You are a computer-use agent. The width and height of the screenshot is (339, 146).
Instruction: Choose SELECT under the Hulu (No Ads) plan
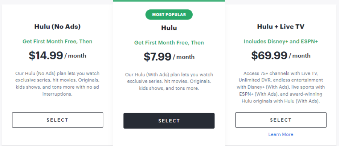tap(58, 120)
